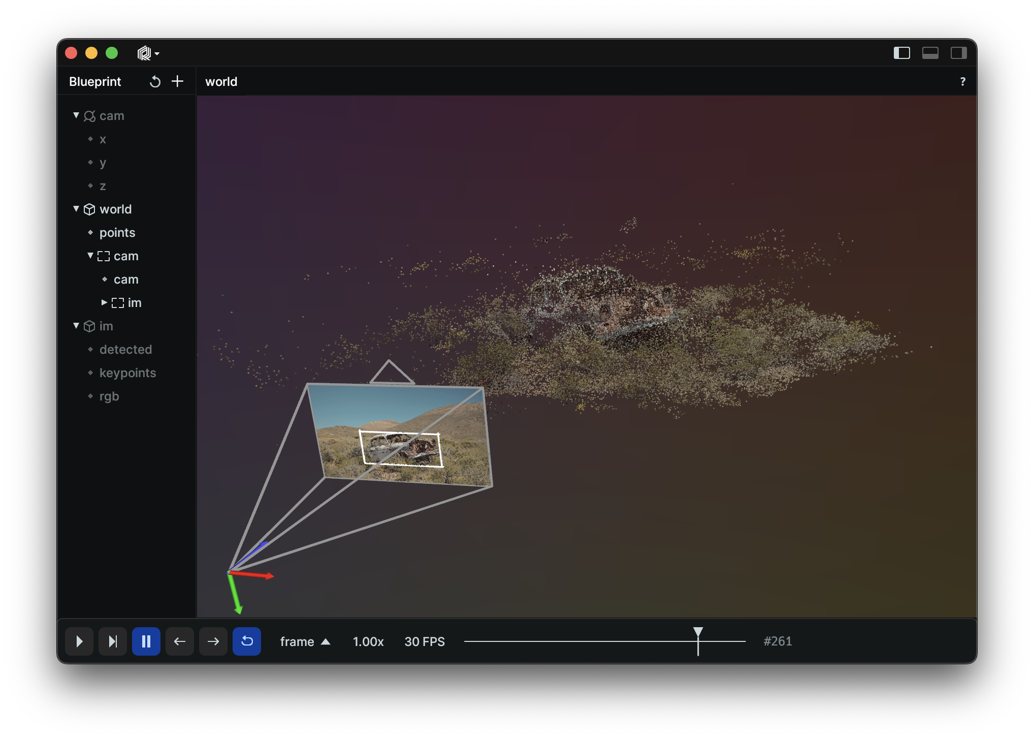Click the help question mark icon

962,81
